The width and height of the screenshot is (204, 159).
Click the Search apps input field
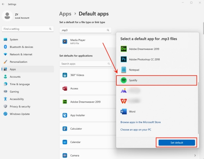(85, 64)
